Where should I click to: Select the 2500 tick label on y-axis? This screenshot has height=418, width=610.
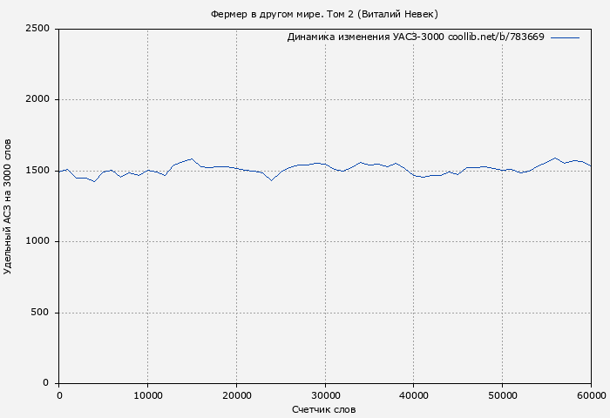38,29
